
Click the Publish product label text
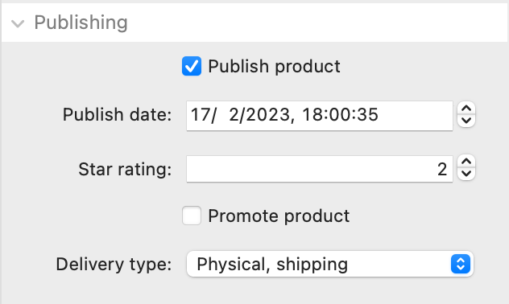pos(274,67)
